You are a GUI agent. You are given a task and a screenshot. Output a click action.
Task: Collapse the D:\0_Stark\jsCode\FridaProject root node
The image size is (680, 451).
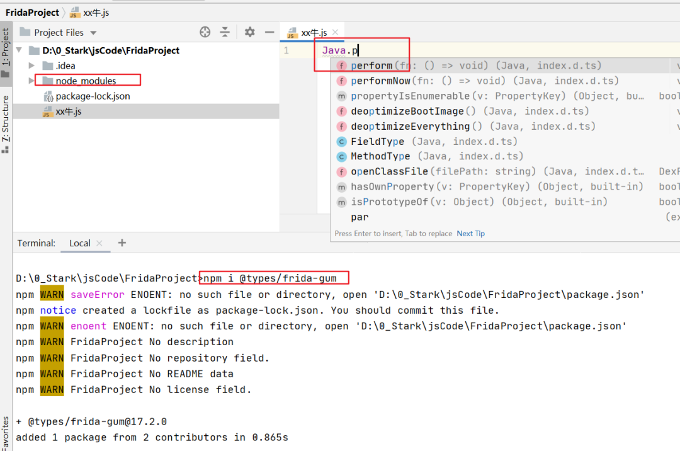click(19, 50)
